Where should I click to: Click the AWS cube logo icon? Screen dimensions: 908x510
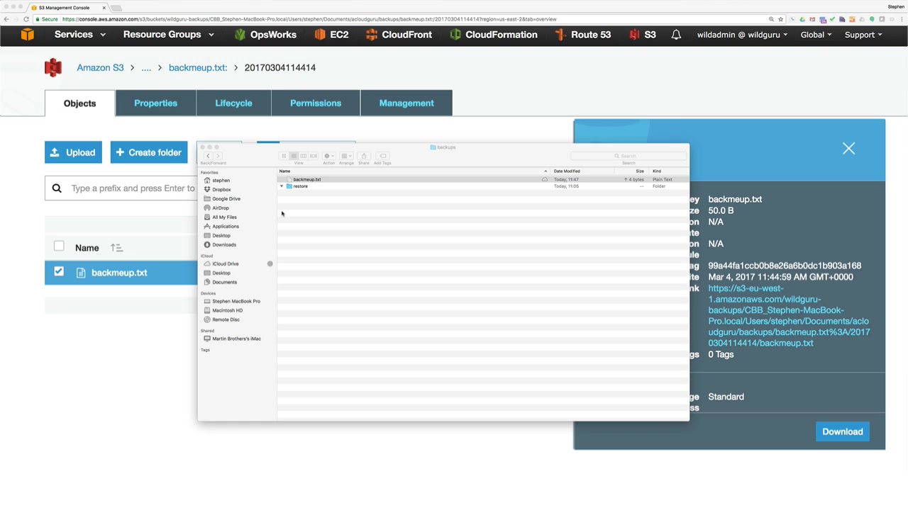pos(27,35)
